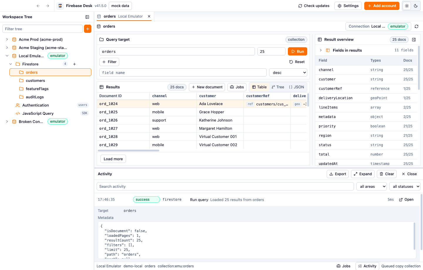Expand the Broken Connection account node
The image size is (423, 270).
coord(7,122)
